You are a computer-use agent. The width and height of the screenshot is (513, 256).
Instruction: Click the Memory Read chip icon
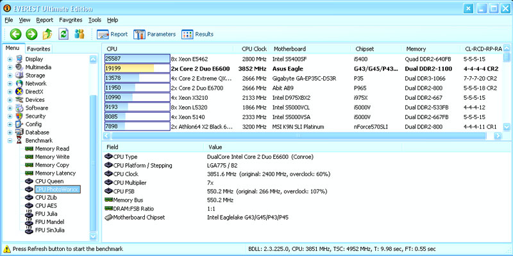point(29,149)
